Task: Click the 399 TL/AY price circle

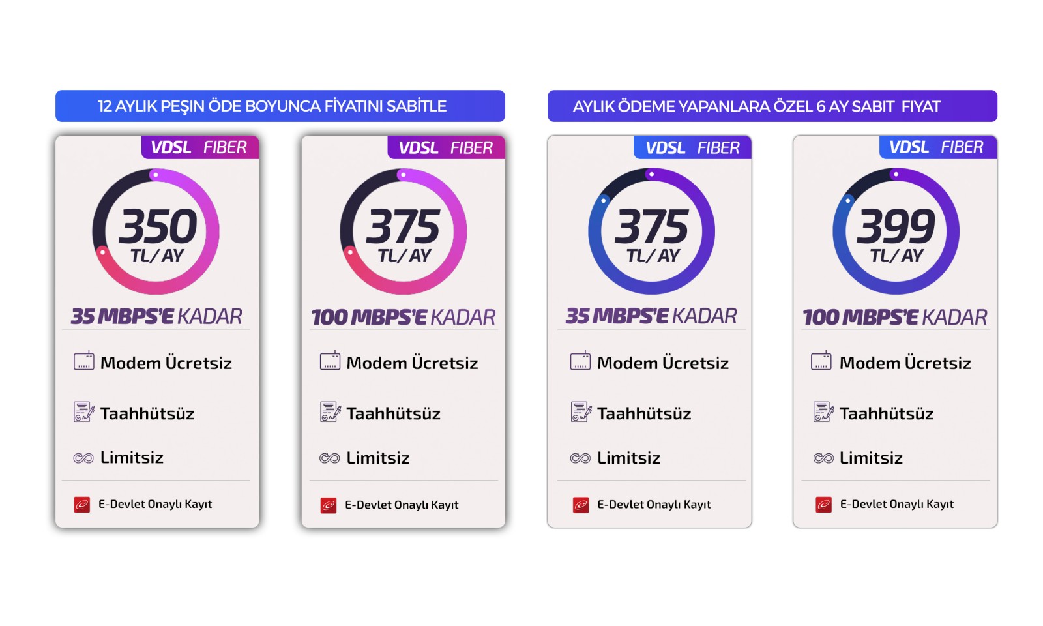Action: pos(896,231)
